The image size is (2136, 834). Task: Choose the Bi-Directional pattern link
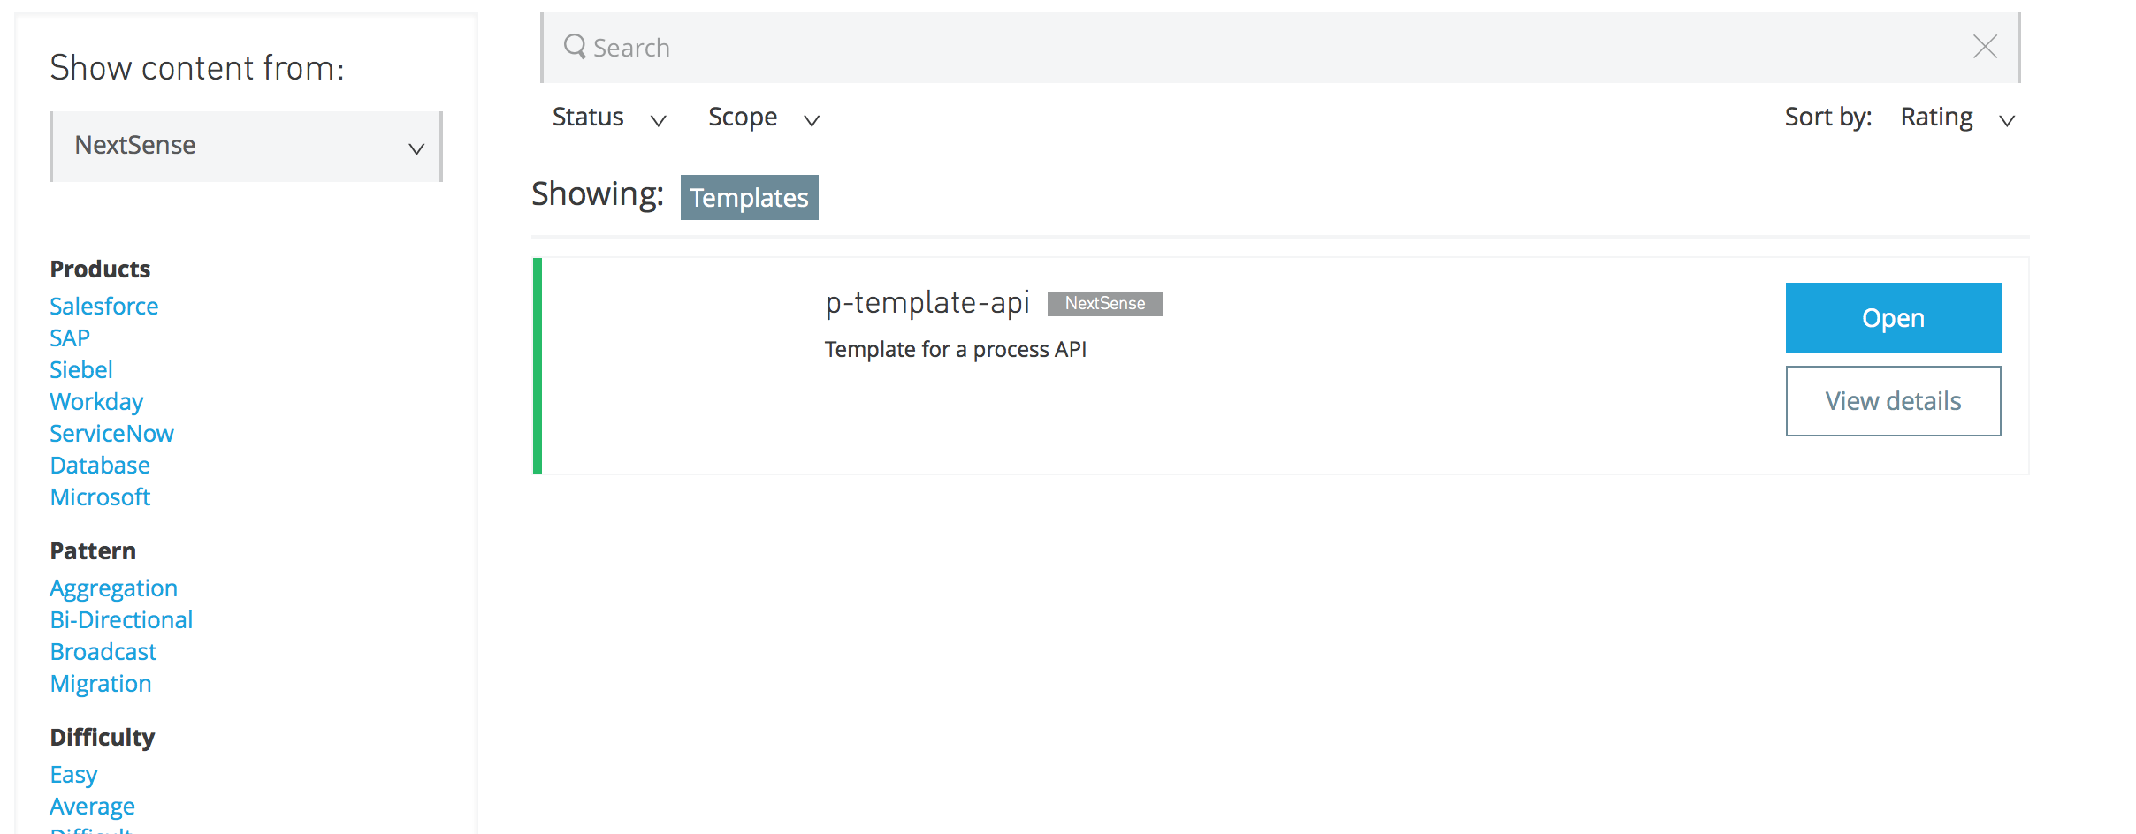pyautogui.click(x=121, y=620)
